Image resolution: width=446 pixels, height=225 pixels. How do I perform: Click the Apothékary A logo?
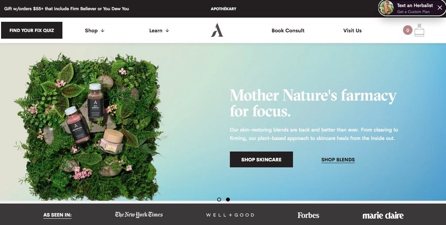click(217, 30)
